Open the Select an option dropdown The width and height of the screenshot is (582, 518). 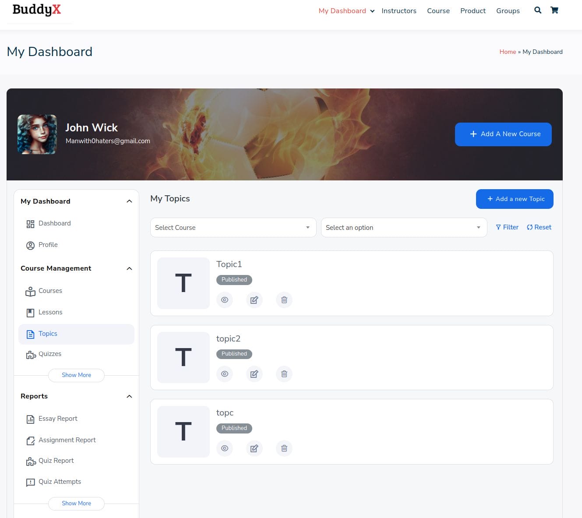[x=404, y=228]
